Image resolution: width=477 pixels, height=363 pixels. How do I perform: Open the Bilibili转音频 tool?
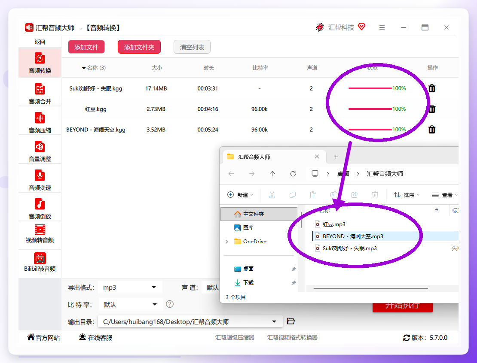[x=40, y=262]
